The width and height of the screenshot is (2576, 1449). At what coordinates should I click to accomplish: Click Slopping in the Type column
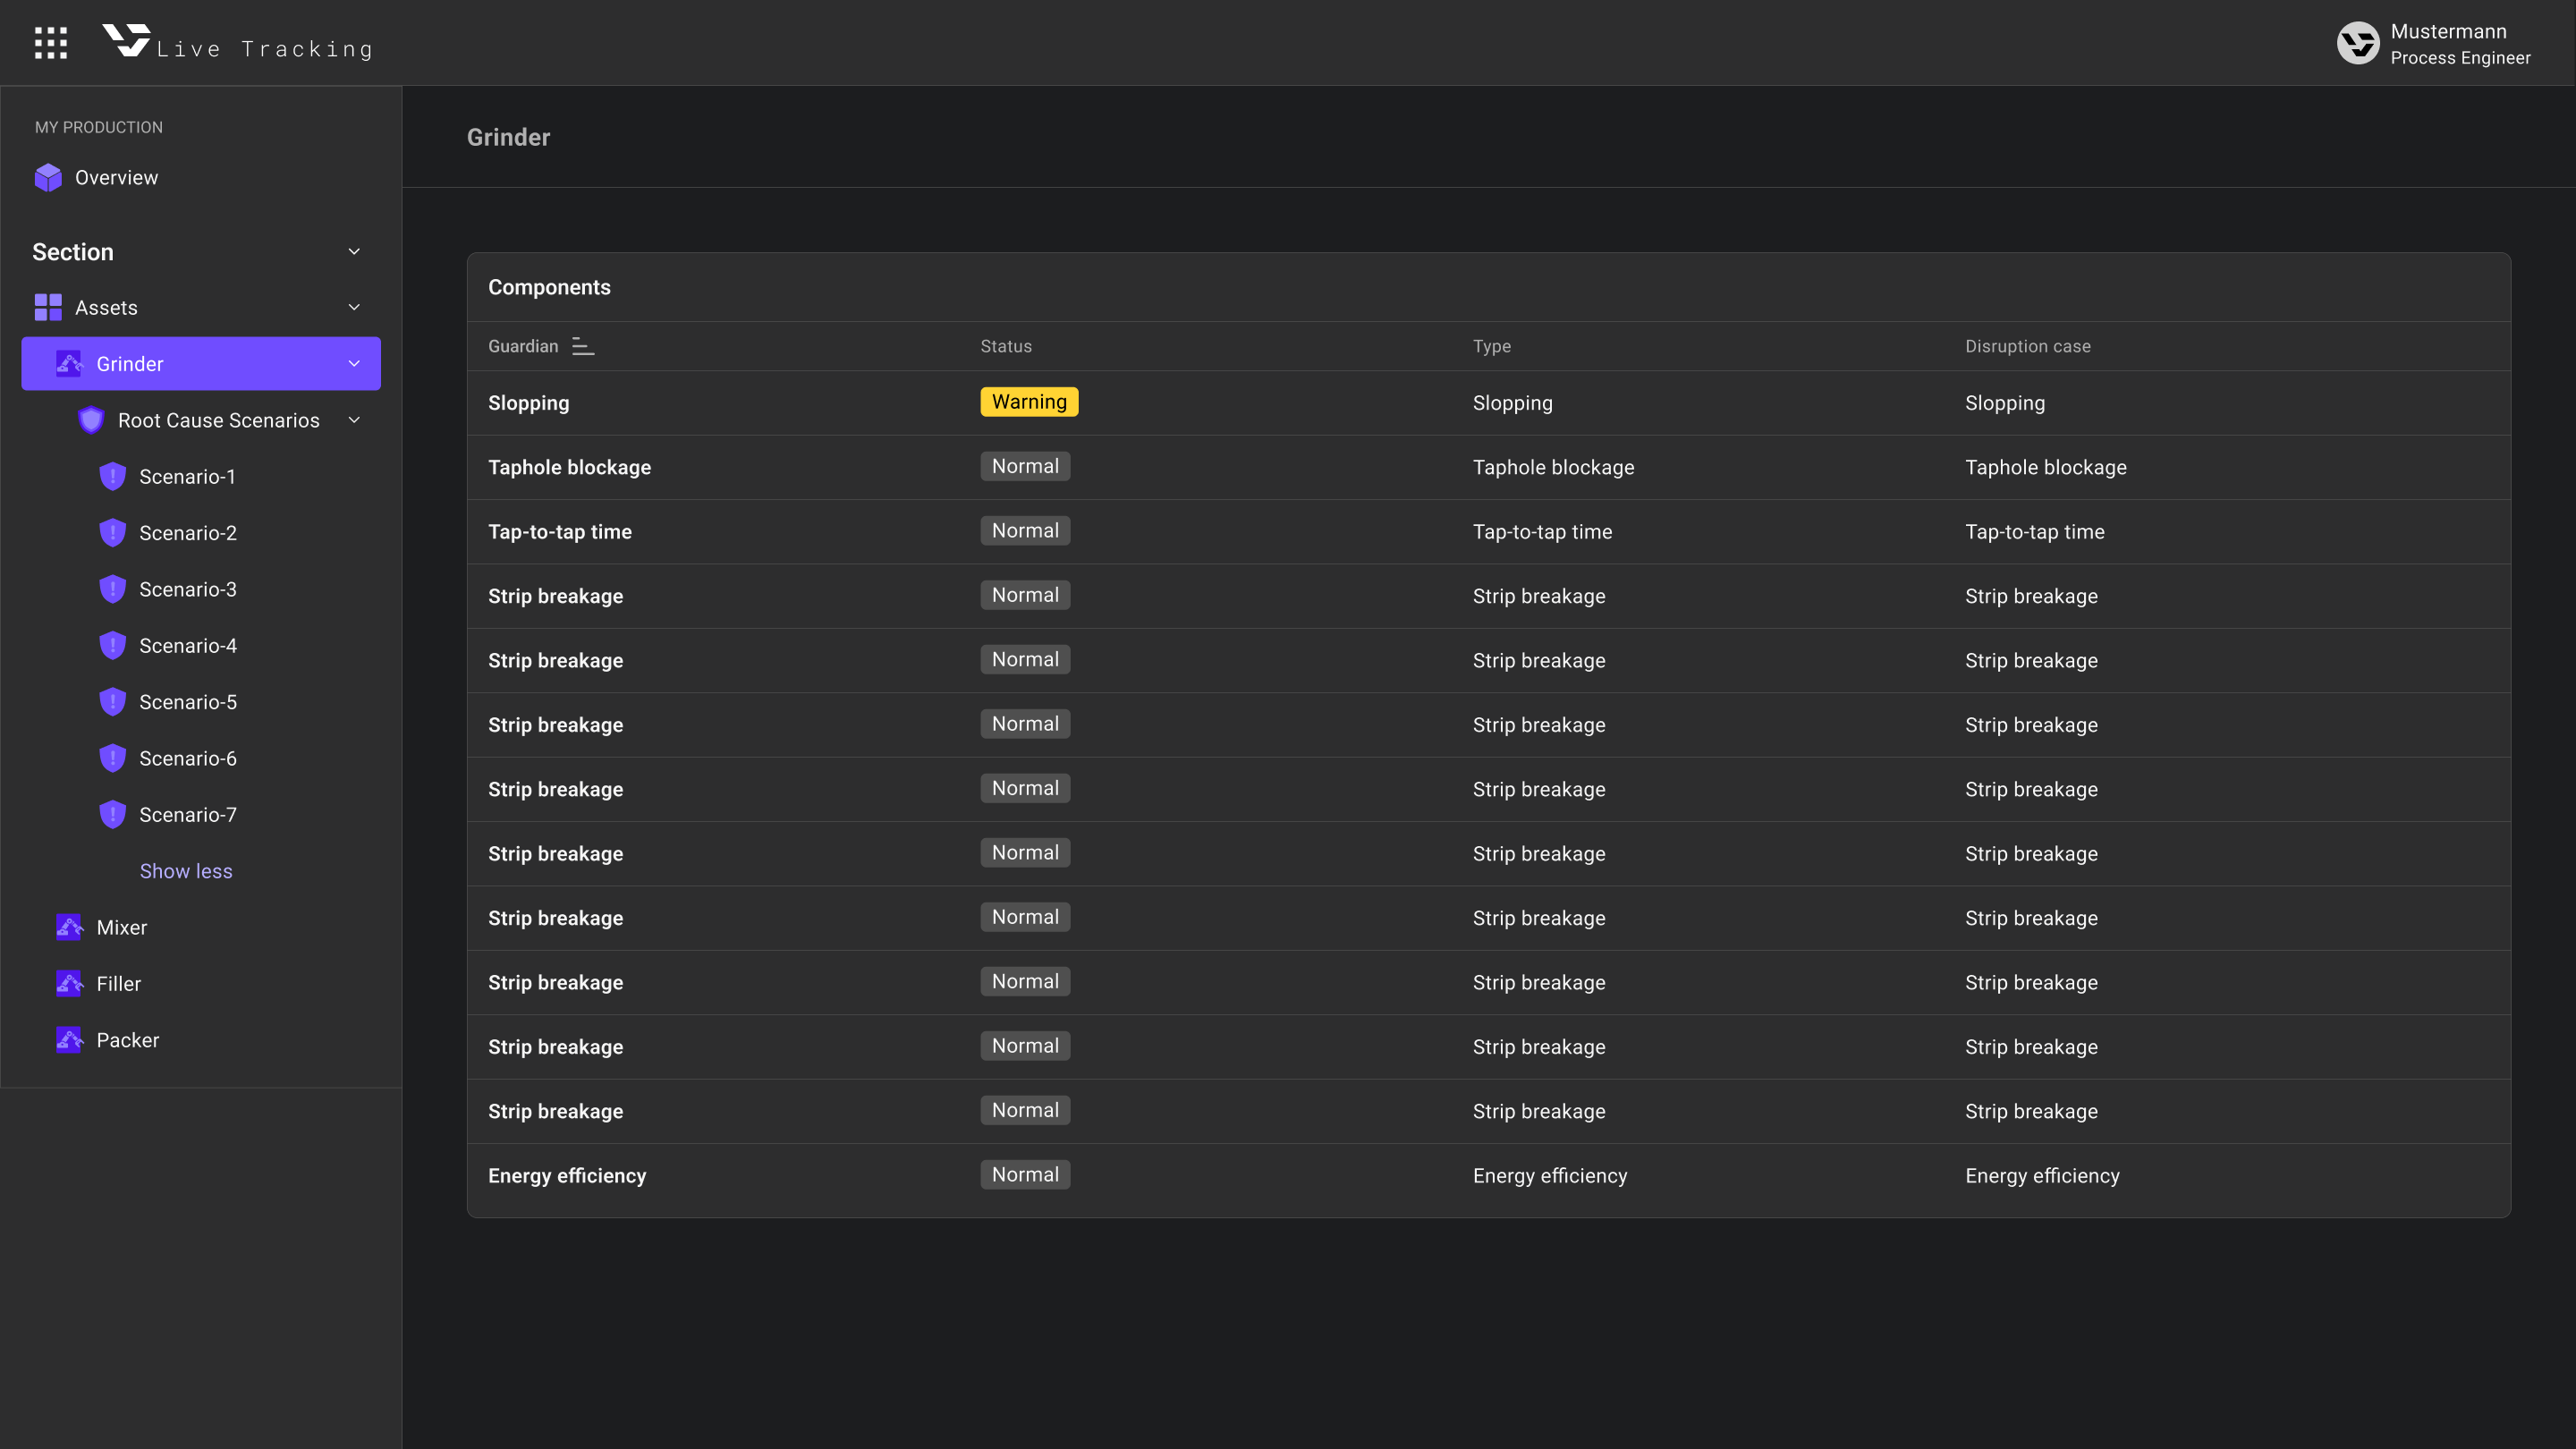point(1512,403)
